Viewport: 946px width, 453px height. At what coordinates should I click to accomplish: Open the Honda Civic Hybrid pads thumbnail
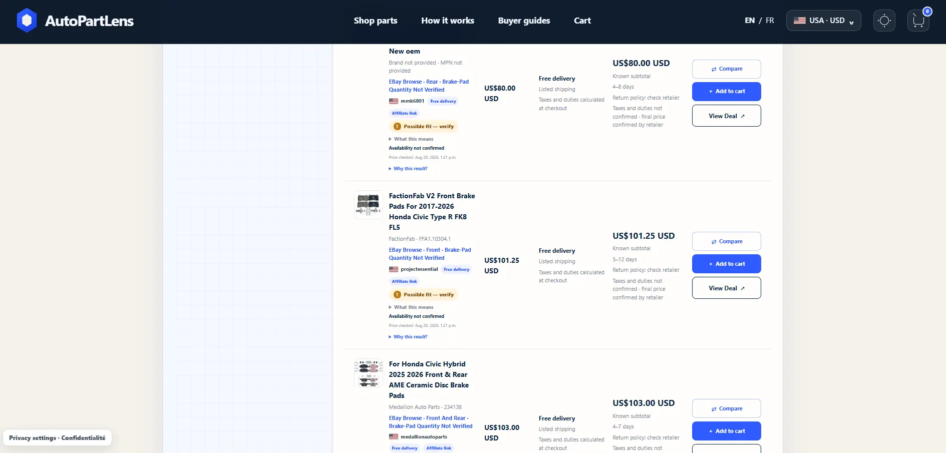[369, 373]
